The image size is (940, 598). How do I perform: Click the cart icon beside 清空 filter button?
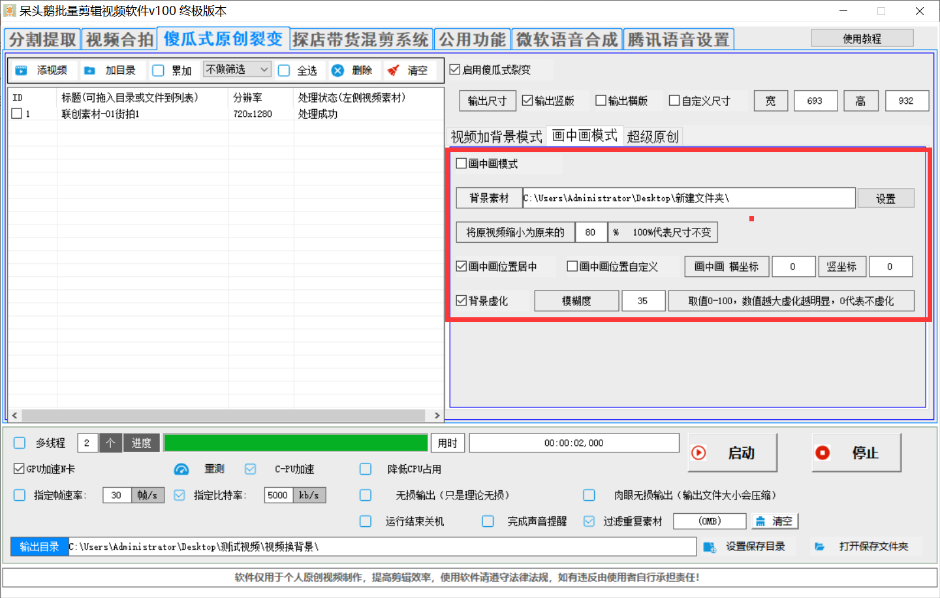[x=760, y=522]
